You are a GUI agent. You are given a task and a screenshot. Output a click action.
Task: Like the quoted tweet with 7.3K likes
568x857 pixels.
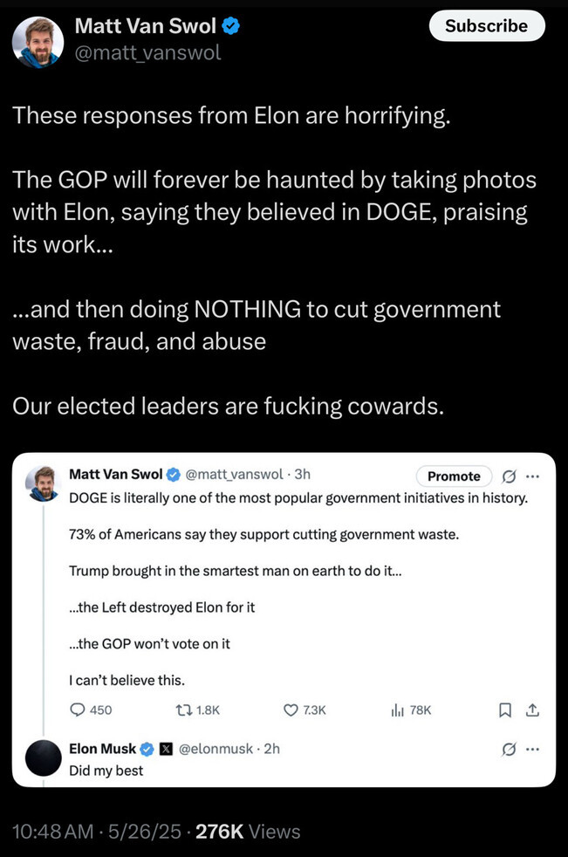click(292, 710)
